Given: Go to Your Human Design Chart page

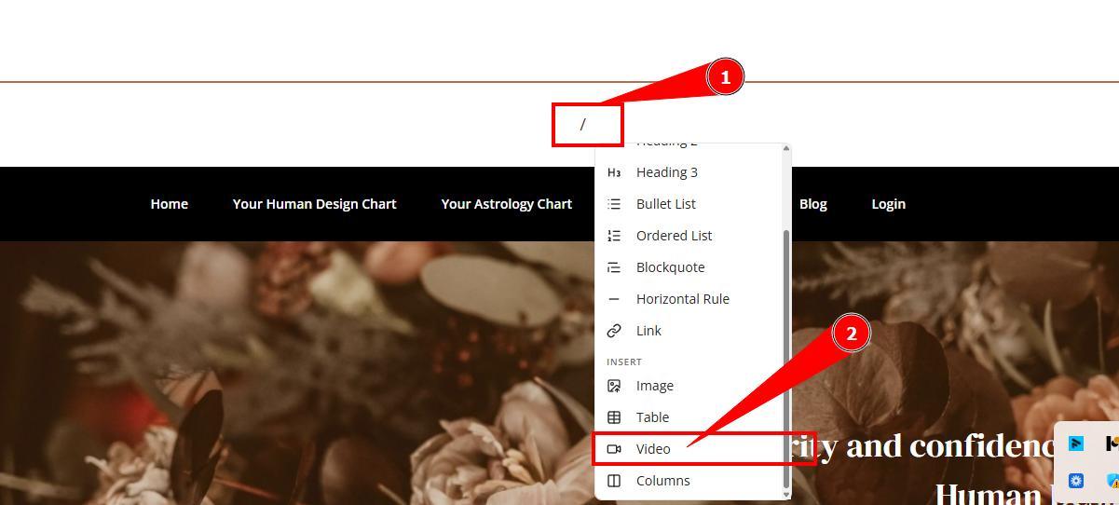Looking at the screenshot, I should coord(314,204).
